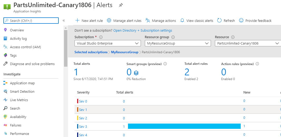The height and width of the screenshot is (137, 281).
Task: Click the Overview lightbulb icon in sidebar
Action: [x=5, y=30]
